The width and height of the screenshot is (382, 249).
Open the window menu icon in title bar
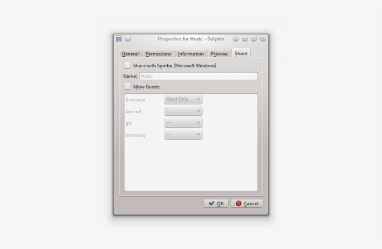click(x=119, y=39)
